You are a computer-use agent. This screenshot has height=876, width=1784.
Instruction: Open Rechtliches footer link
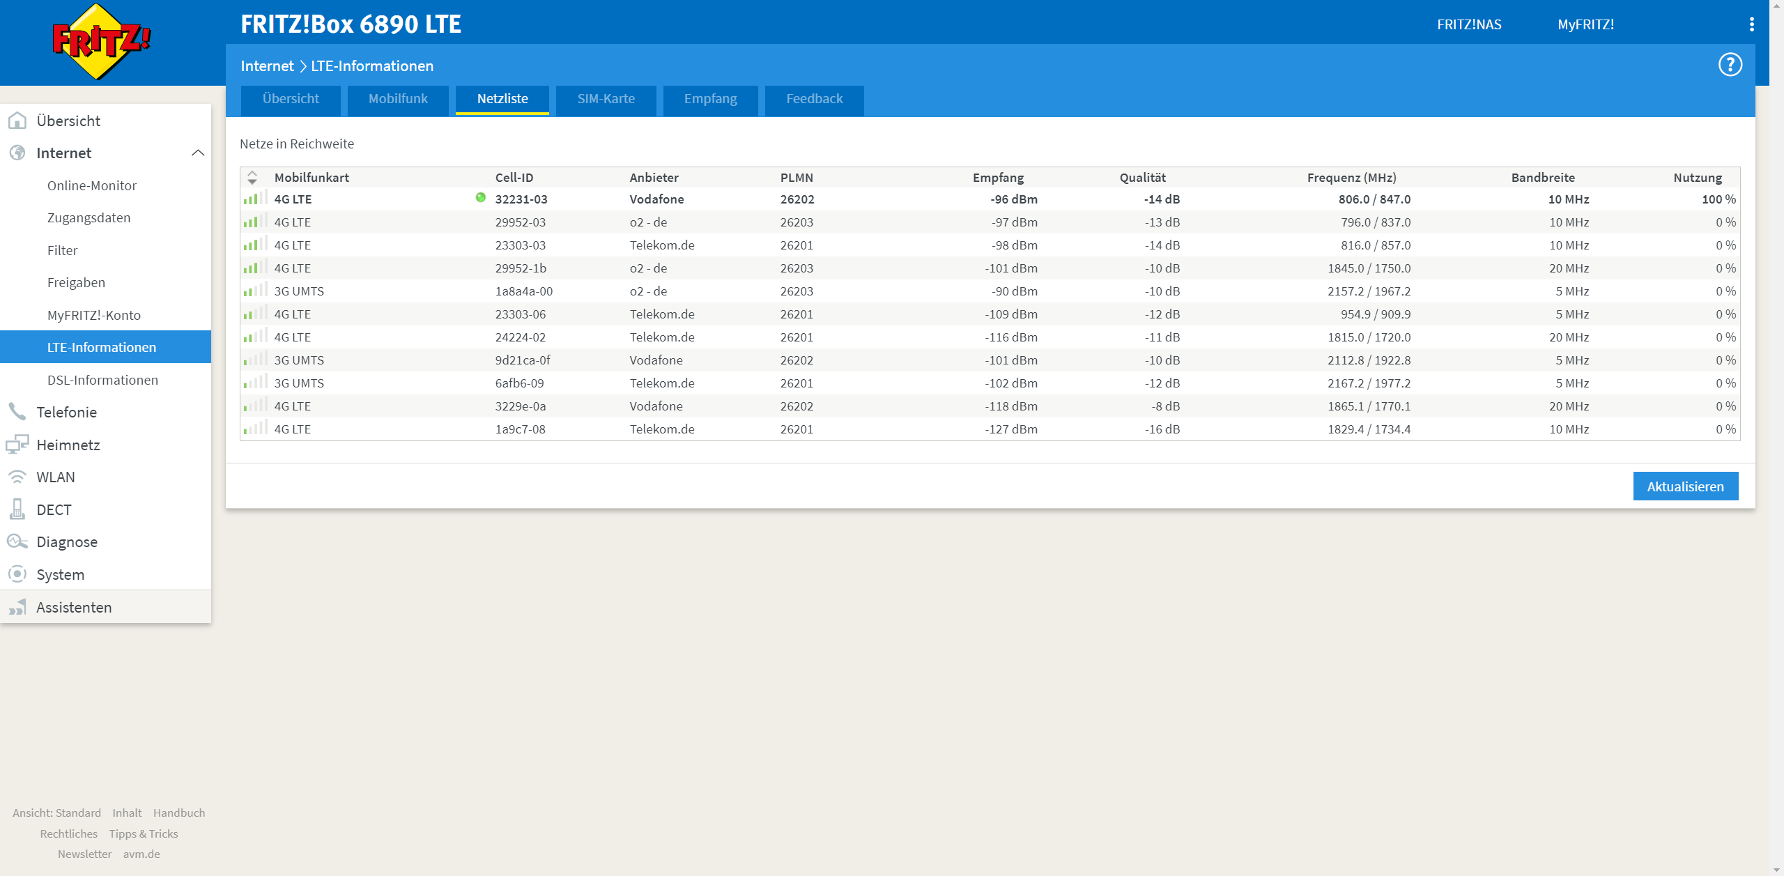tap(68, 833)
